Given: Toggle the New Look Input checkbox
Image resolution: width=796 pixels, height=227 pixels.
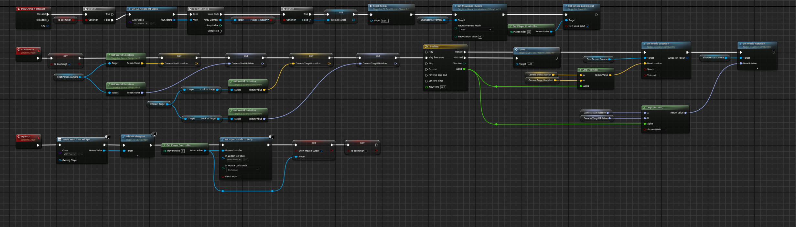Looking at the screenshot, I should pos(587,26).
